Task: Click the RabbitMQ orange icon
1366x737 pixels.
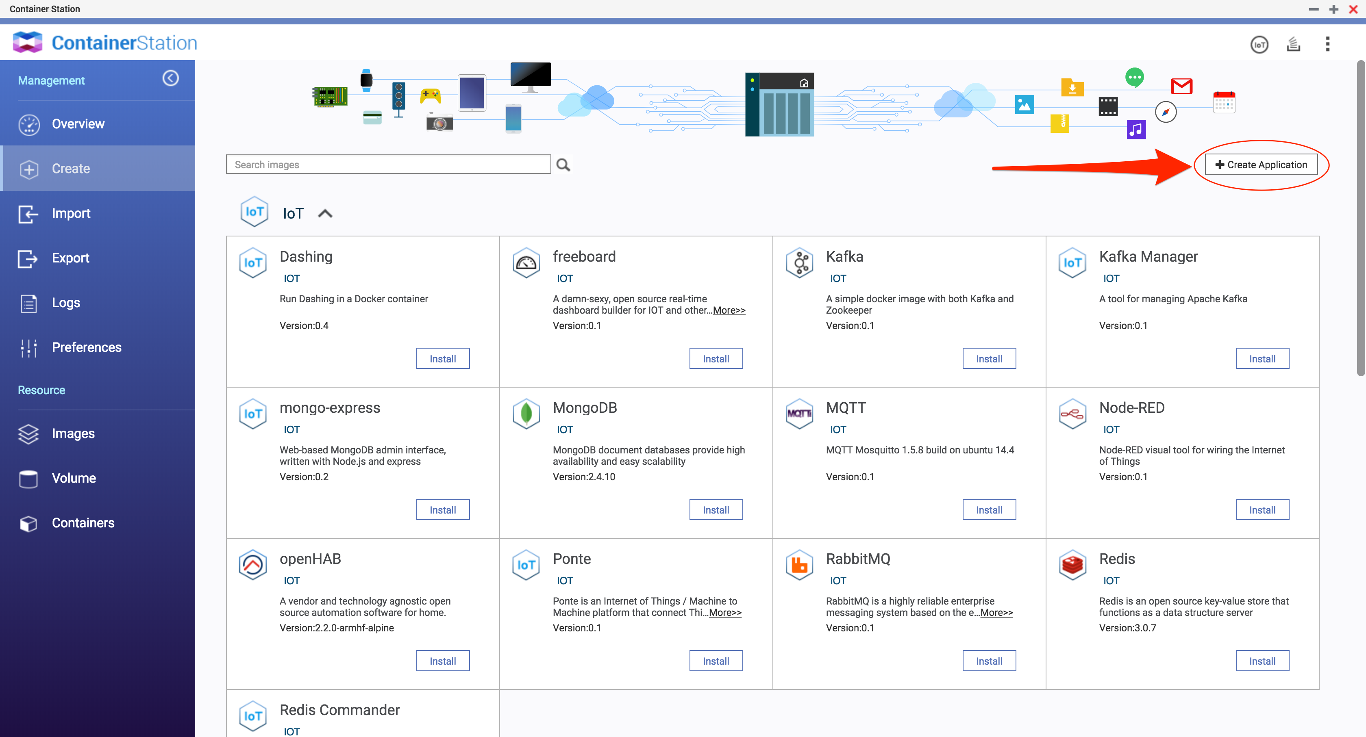Action: [x=799, y=565]
